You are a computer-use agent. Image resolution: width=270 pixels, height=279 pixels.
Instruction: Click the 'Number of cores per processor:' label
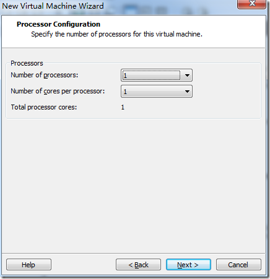58,91
